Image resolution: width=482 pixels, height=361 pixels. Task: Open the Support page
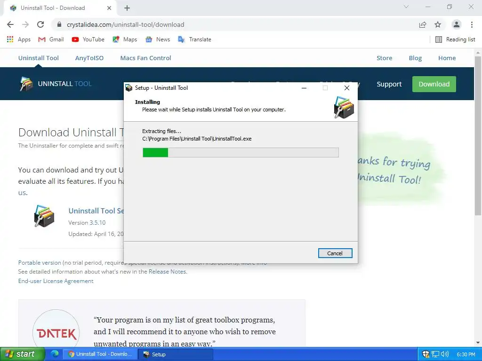(x=389, y=84)
